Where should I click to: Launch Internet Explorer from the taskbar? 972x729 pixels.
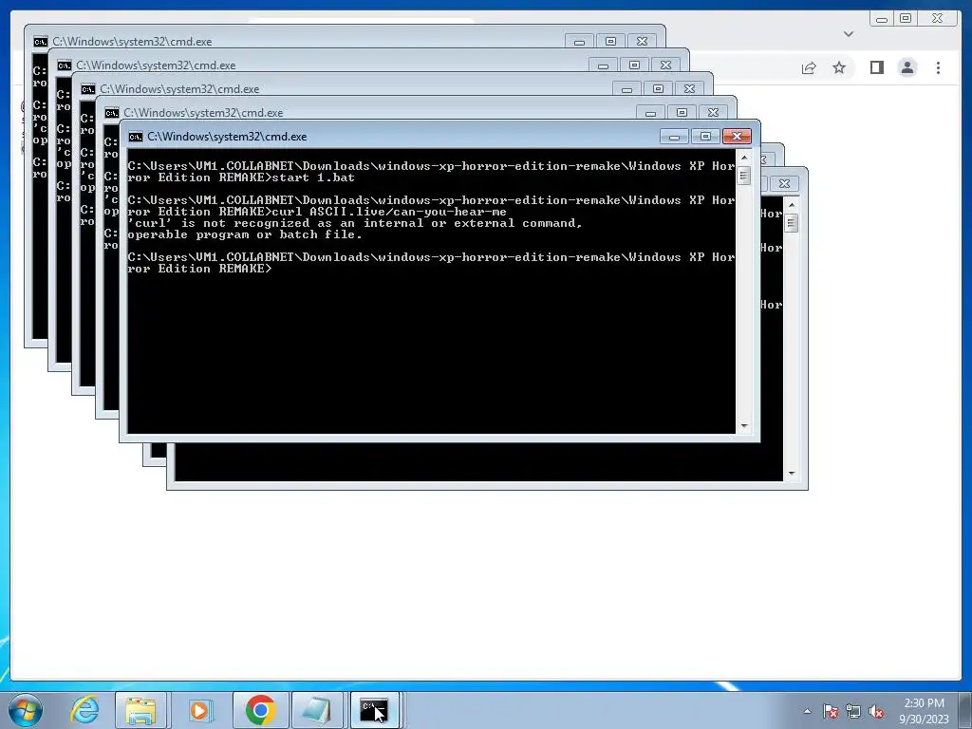[x=84, y=710]
